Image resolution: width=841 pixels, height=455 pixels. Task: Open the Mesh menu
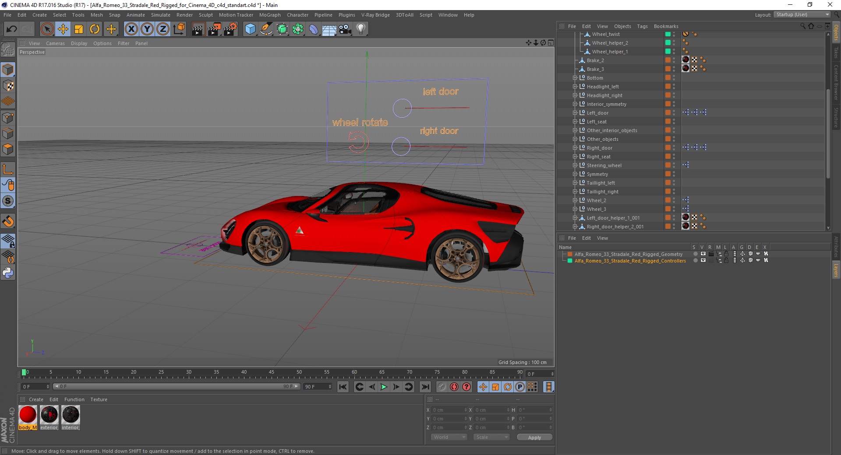96,15
